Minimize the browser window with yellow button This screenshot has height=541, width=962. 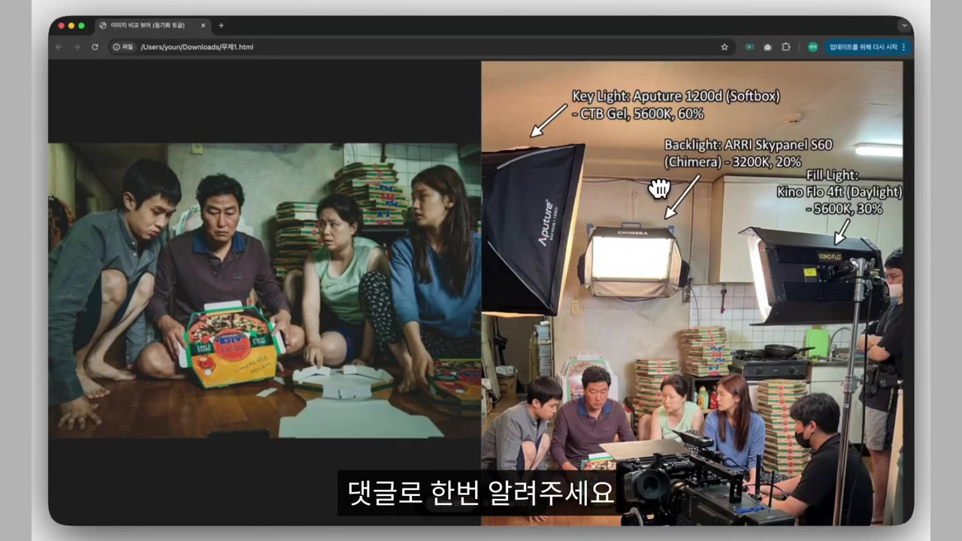[71, 26]
